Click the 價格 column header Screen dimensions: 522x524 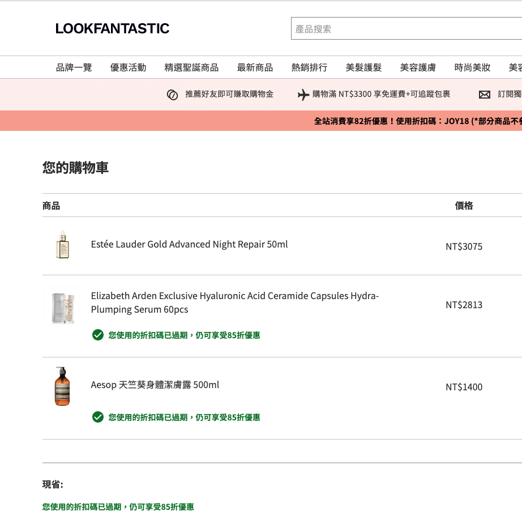[464, 206]
